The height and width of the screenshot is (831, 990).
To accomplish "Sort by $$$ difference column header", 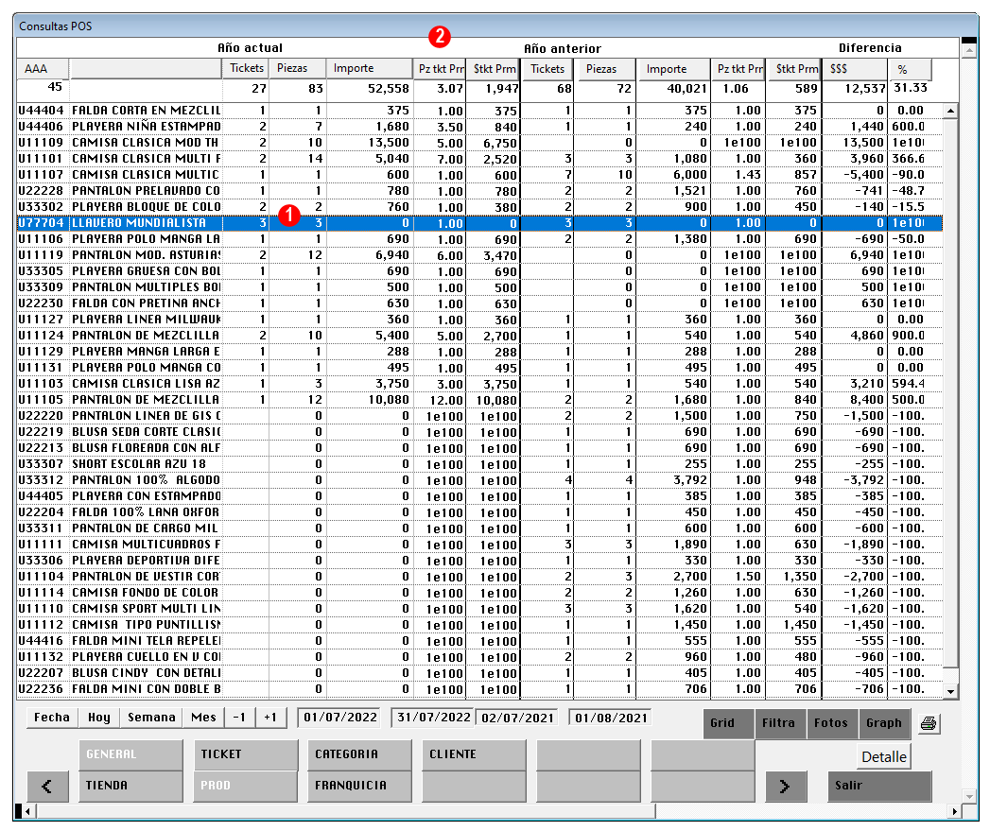I will coord(855,69).
